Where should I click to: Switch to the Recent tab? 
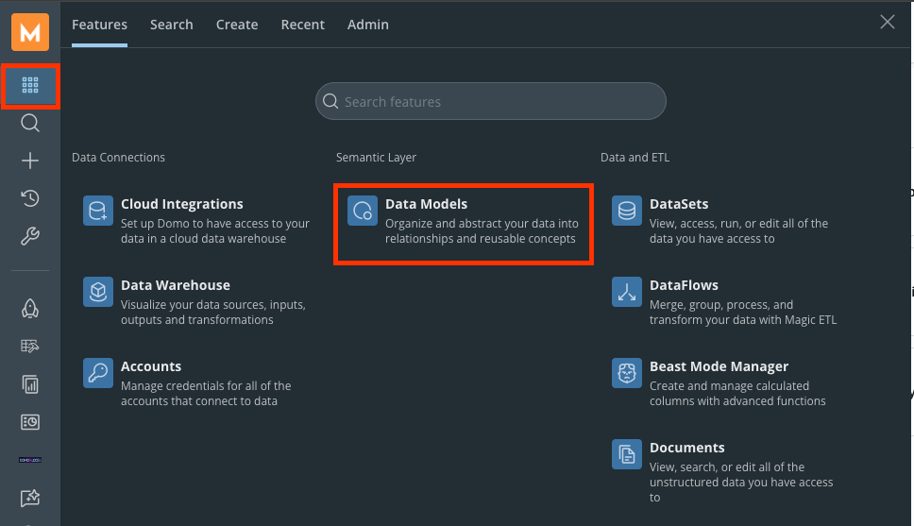click(302, 25)
